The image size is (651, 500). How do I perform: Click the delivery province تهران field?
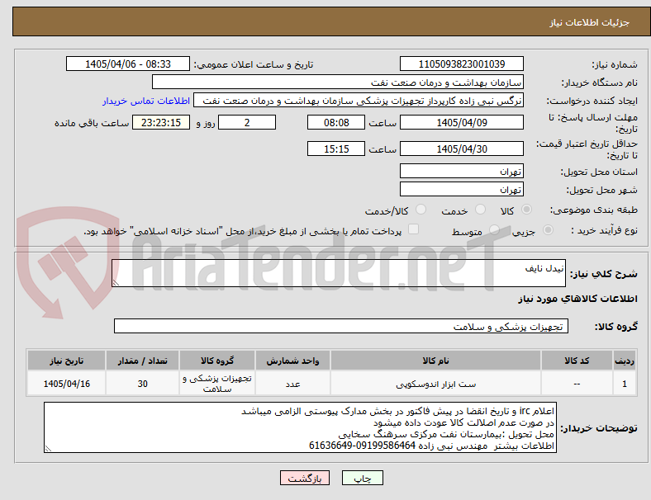click(x=462, y=171)
